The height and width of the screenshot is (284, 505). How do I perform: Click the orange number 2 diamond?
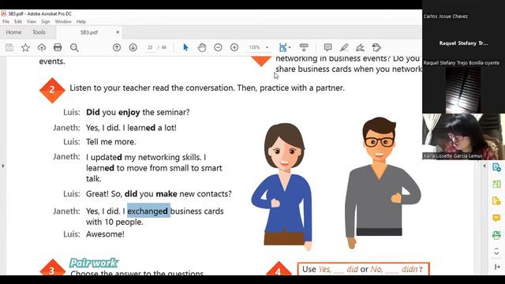click(52, 90)
